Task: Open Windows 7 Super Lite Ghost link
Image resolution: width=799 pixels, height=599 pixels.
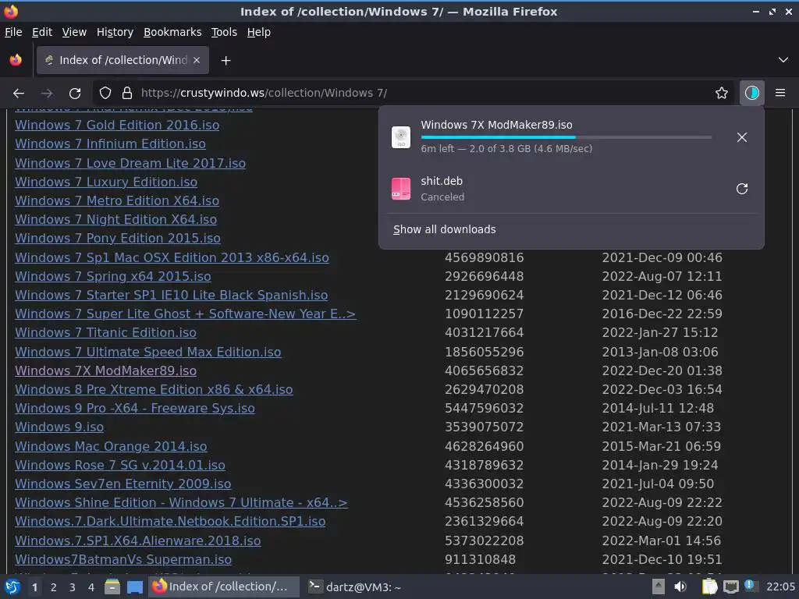Action: (185, 314)
